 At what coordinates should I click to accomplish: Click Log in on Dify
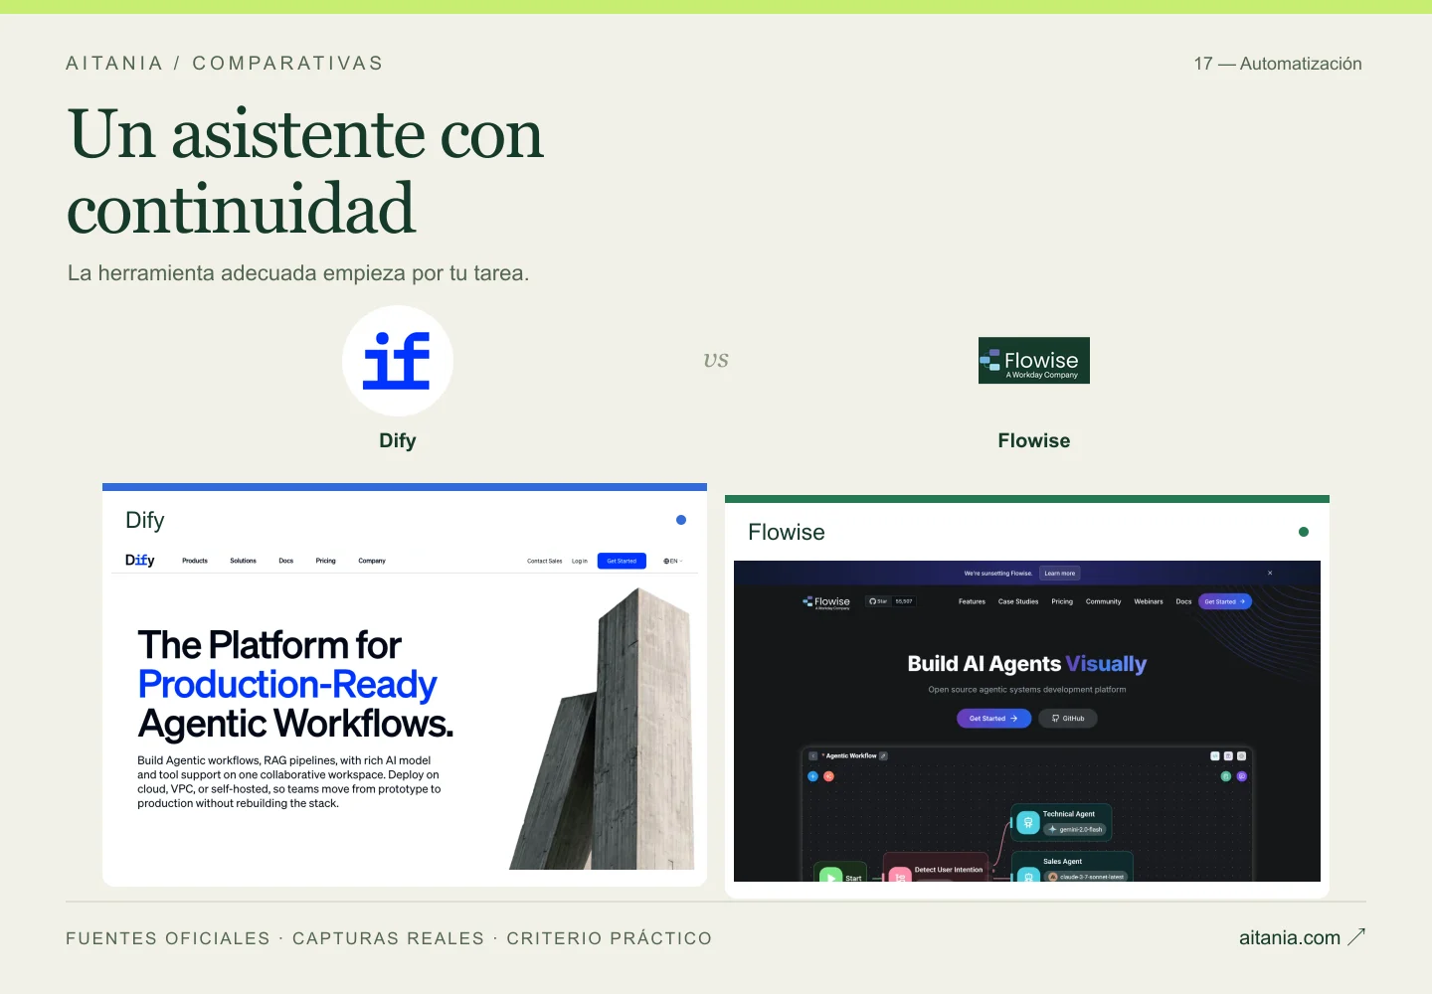tap(580, 561)
